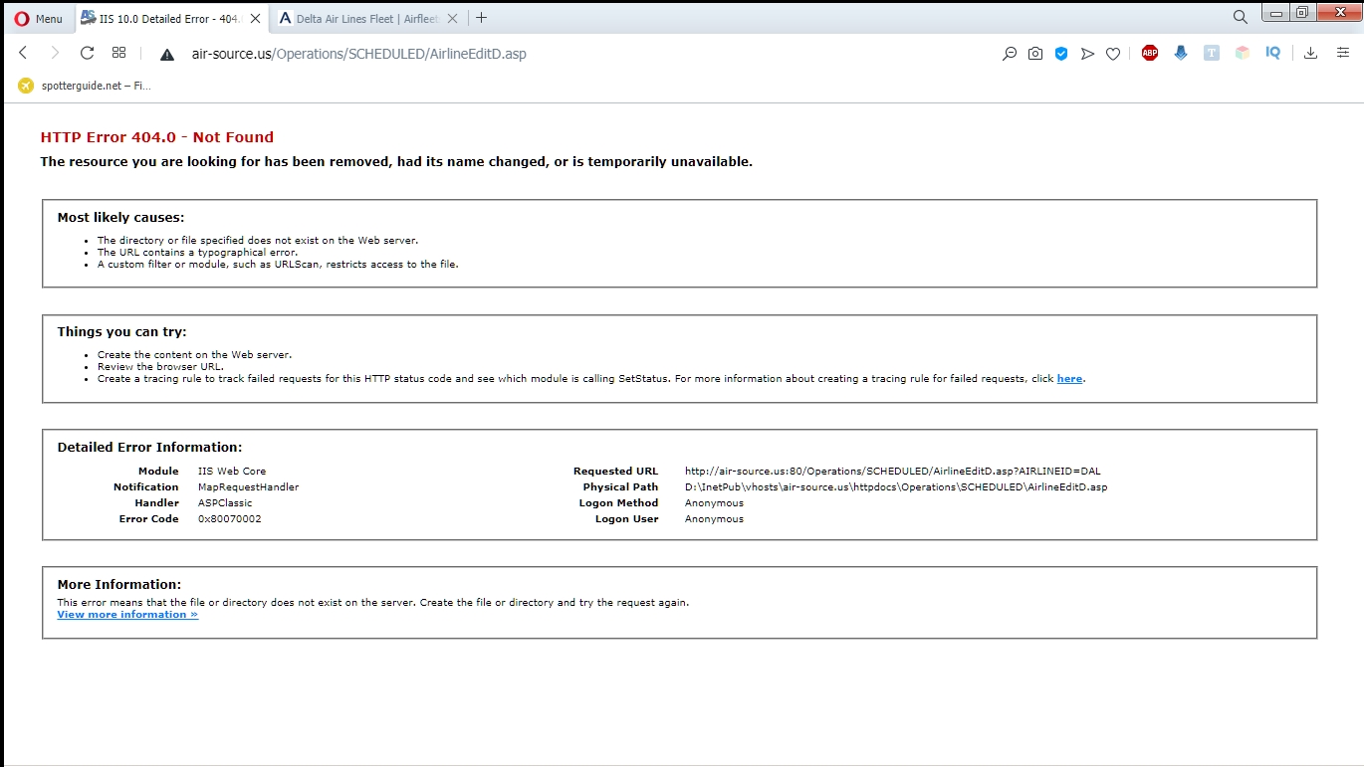Click 'The URL contains a typographical error.' bullet

coord(197,253)
